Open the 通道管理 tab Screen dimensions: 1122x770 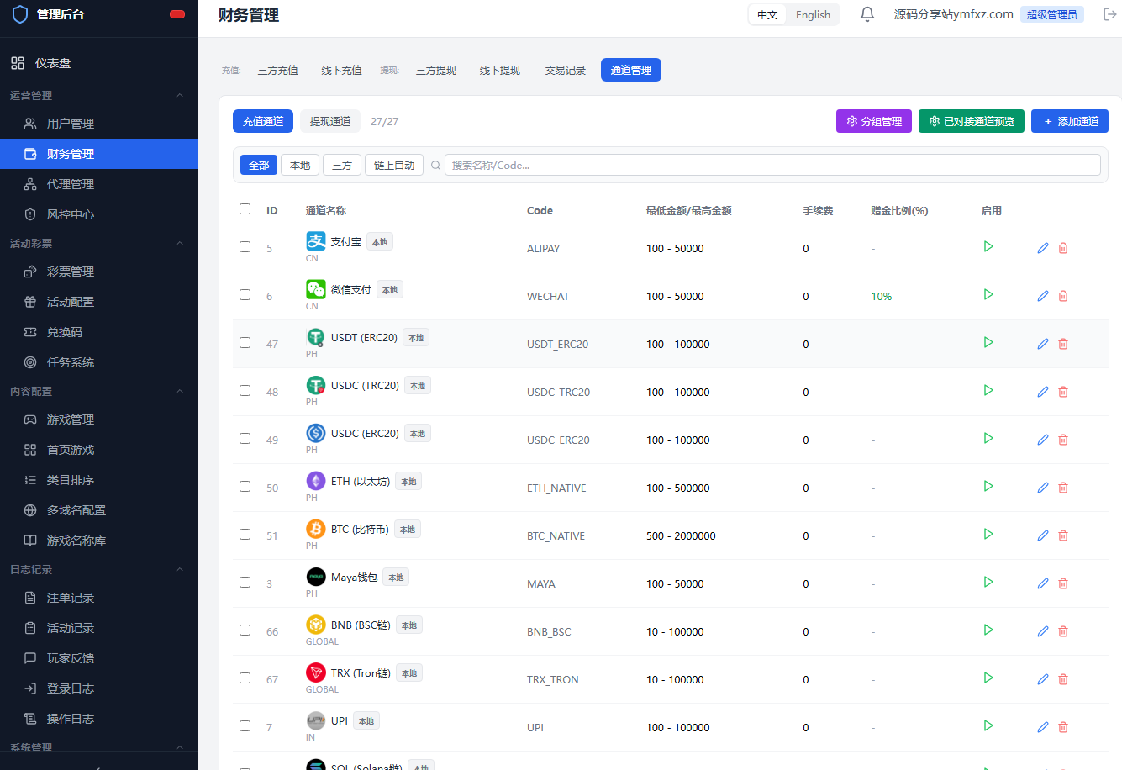coord(631,70)
